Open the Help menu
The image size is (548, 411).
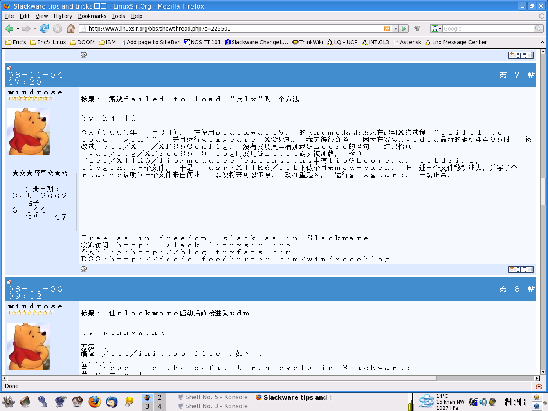(137, 16)
